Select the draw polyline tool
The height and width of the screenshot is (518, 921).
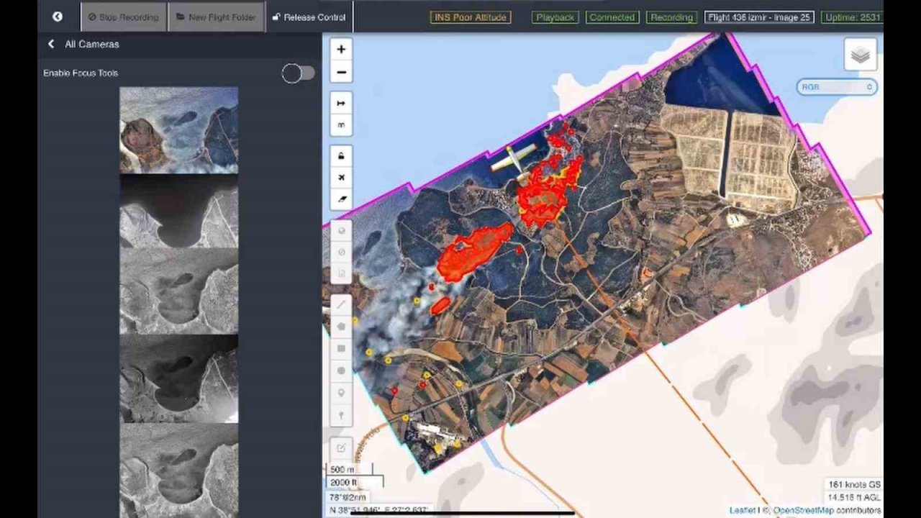[x=341, y=304]
